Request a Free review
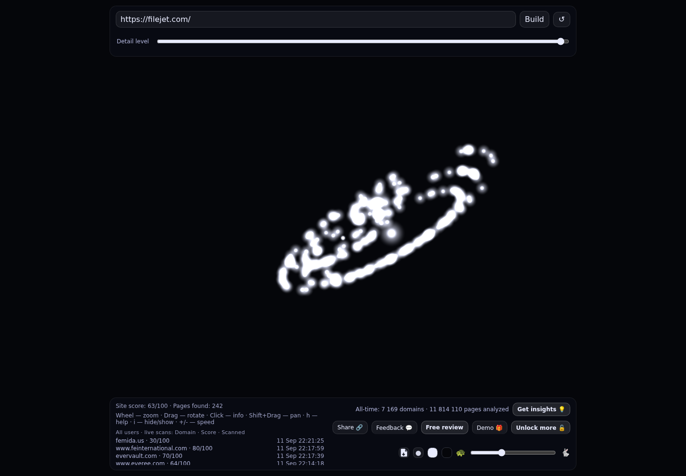This screenshot has height=476, width=686. point(444,427)
